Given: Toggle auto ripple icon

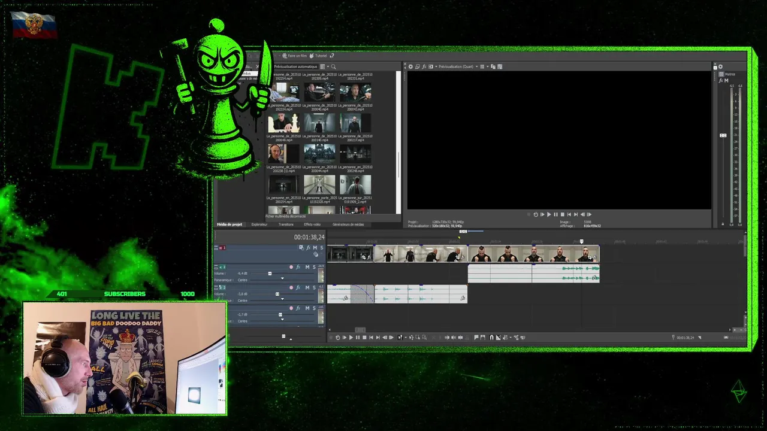Looking at the screenshot, I should tap(505, 338).
